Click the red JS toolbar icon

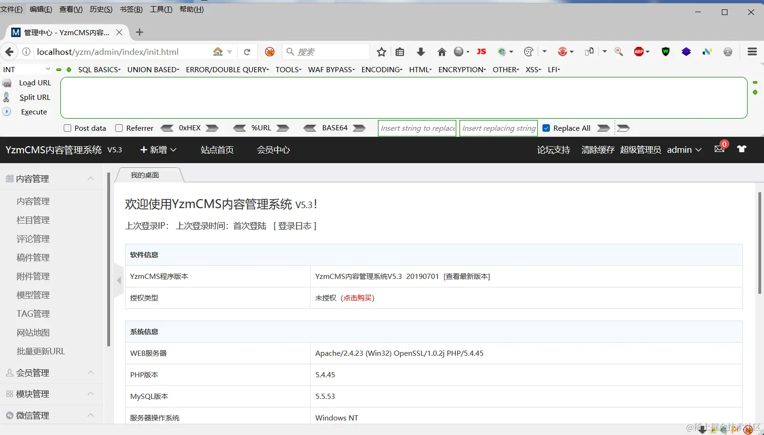482,52
